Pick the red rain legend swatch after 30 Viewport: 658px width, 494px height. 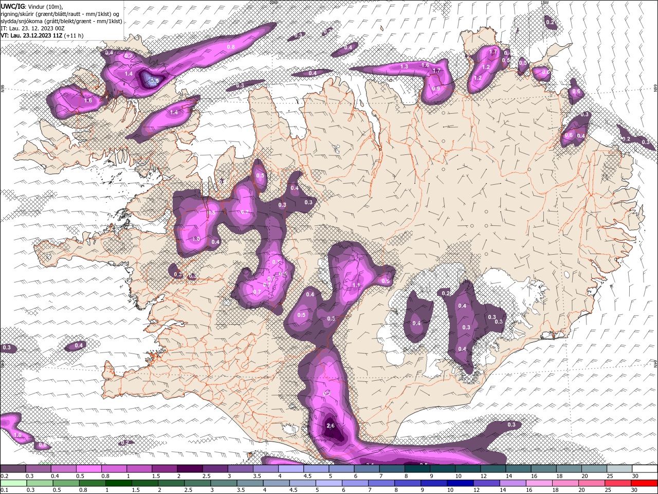tap(644, 483)
